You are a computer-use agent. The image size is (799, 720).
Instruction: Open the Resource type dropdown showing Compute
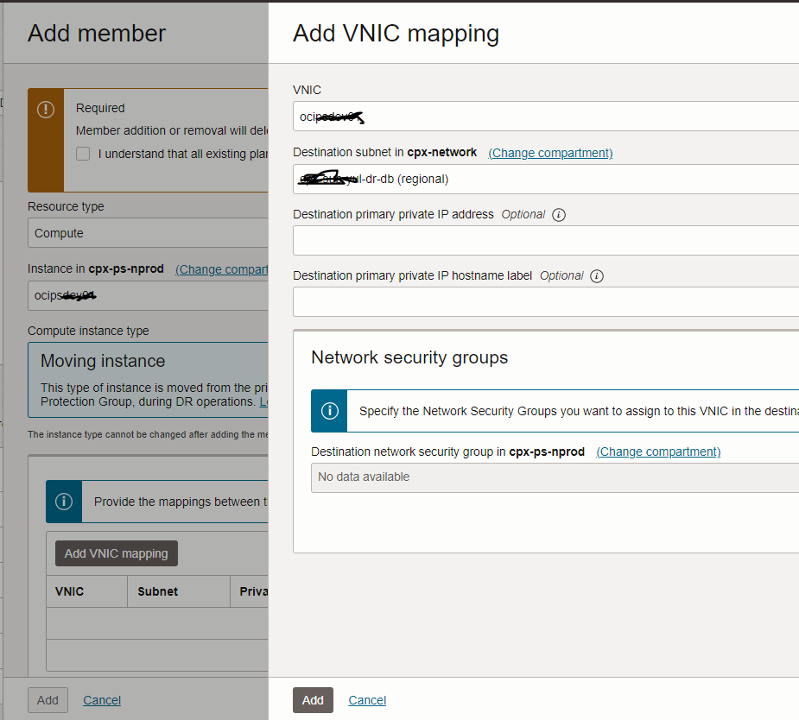click(149, 233)
